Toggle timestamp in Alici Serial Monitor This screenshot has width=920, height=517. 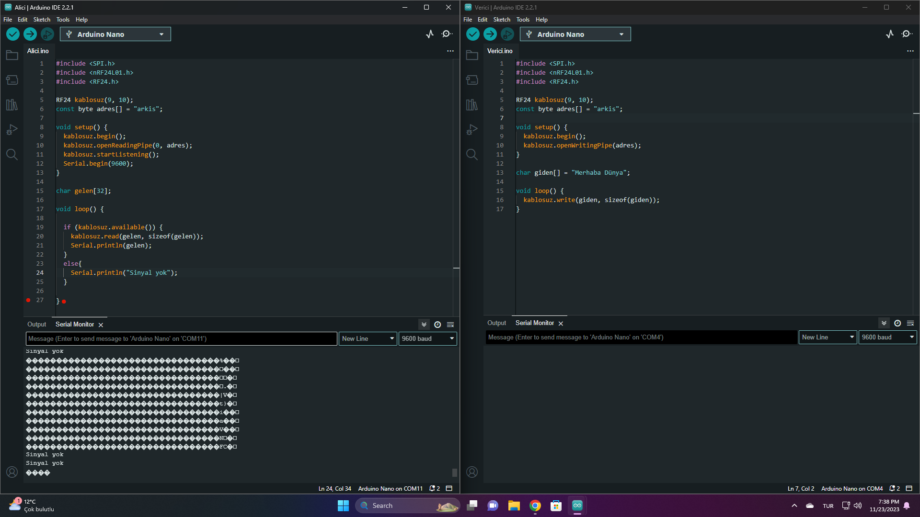(437, 325)
